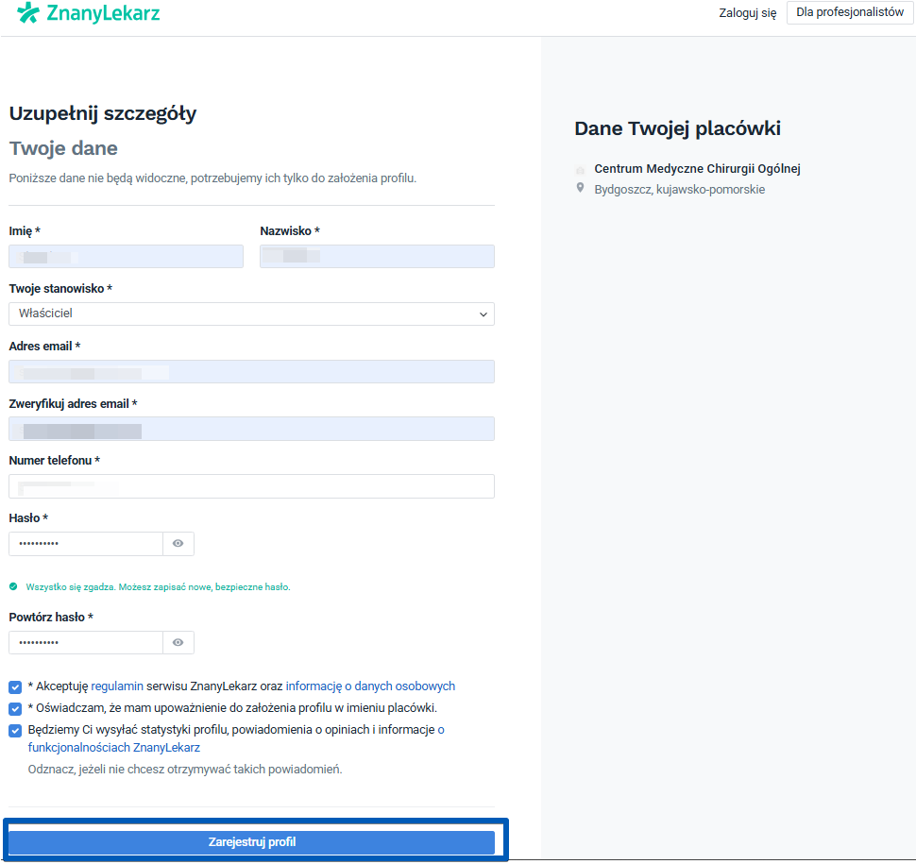Click the Imię input field
This screenshot has height=864, width=916.
126,256
